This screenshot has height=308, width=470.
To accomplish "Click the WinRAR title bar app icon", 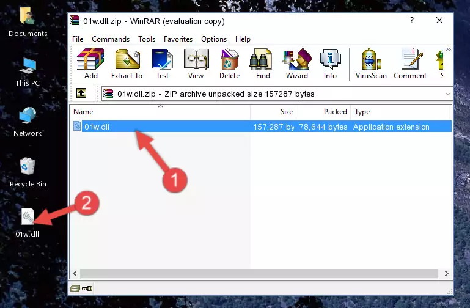I will tap(75, 21).
